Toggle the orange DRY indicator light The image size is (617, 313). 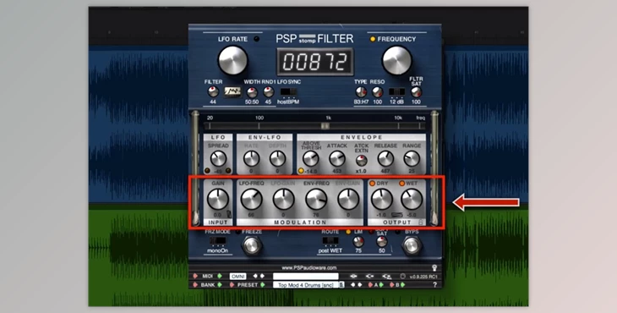click(x=372, y=184)
